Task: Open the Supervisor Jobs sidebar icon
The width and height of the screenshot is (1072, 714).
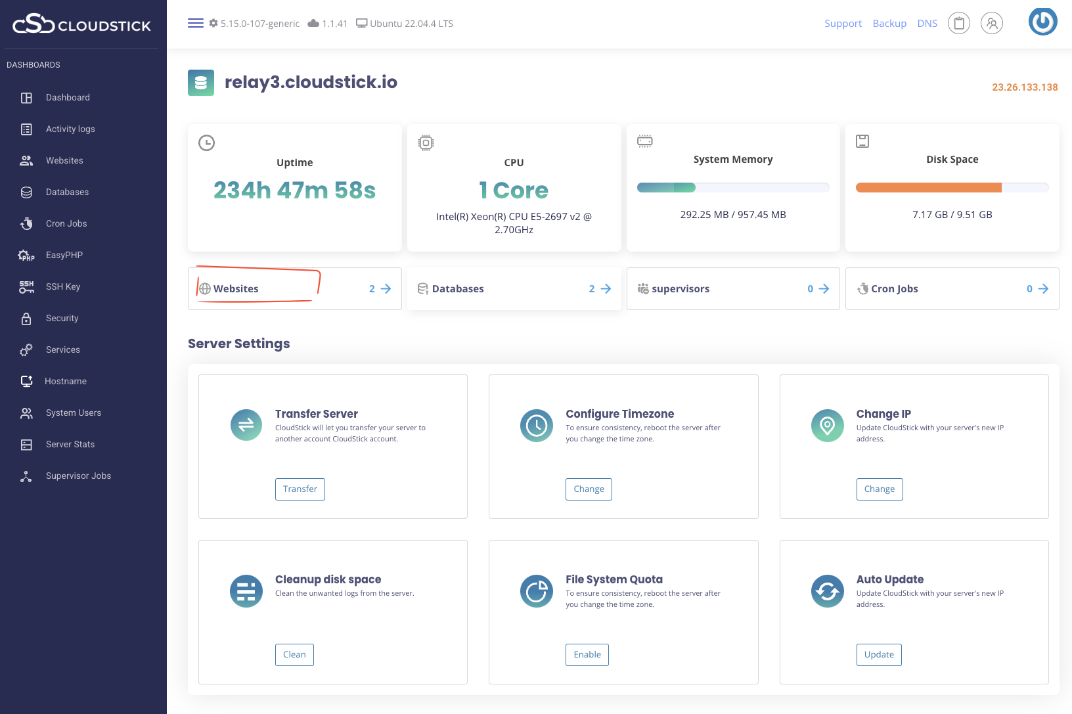Action: point(26,476)
